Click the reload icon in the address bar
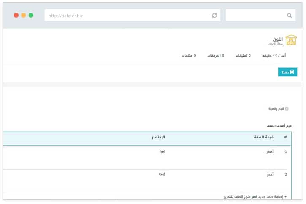The height and width of the screenshot is (204, 306). point(214,16)
